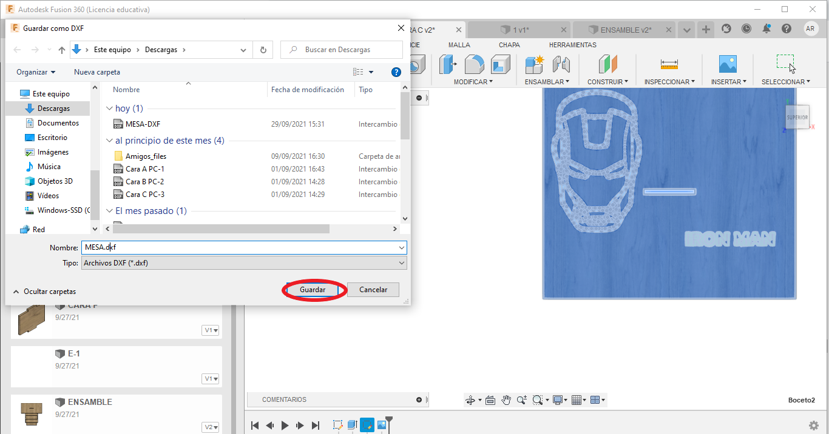Select the Press Pull tool in MODIFICAR
Image resolution: width=829 pixels, height=434 pixels.
click(x=448, y=64)
